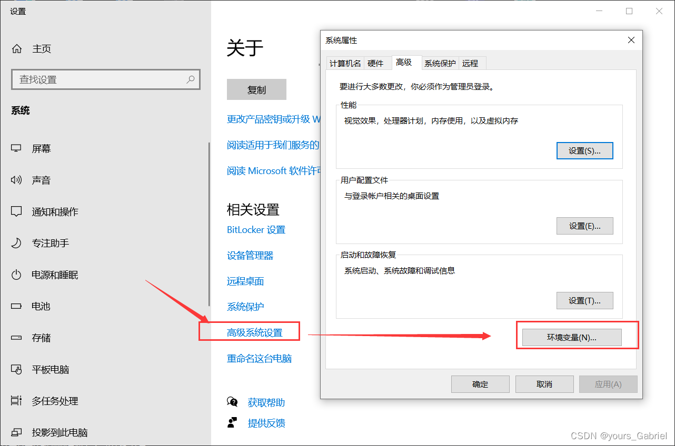This screenshot has width=675, height=446.
Task: Open 阅读适用于我们服务的 agreement link
Action: pyautogui.click(x=273, y=145)
